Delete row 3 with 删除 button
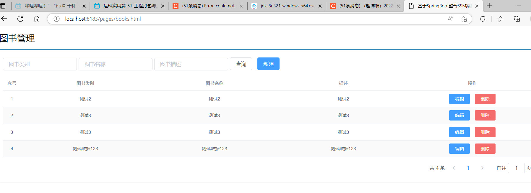Image resolution: width=531 pixels, height=193 pixels. pyautogui.click(x=485, y=132)
